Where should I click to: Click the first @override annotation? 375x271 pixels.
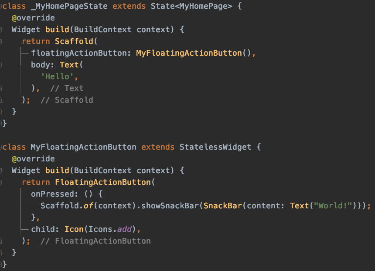pos(33,18)
